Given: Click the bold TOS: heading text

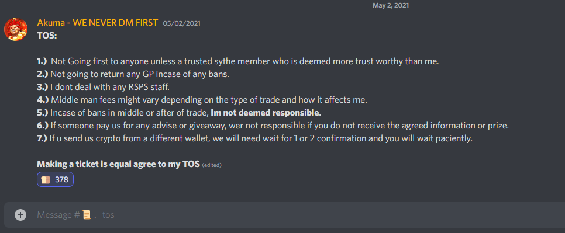Looking at the screenshot, I should click(x=47, y=36).
